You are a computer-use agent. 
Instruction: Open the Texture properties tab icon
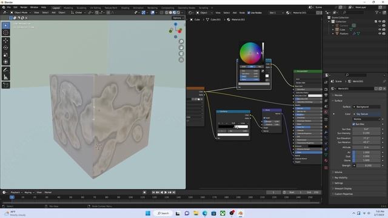point(326,168)
